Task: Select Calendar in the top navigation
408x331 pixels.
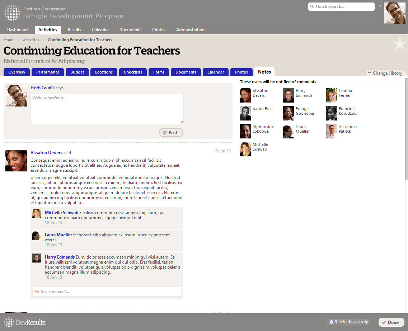Action: pos(100,30)
